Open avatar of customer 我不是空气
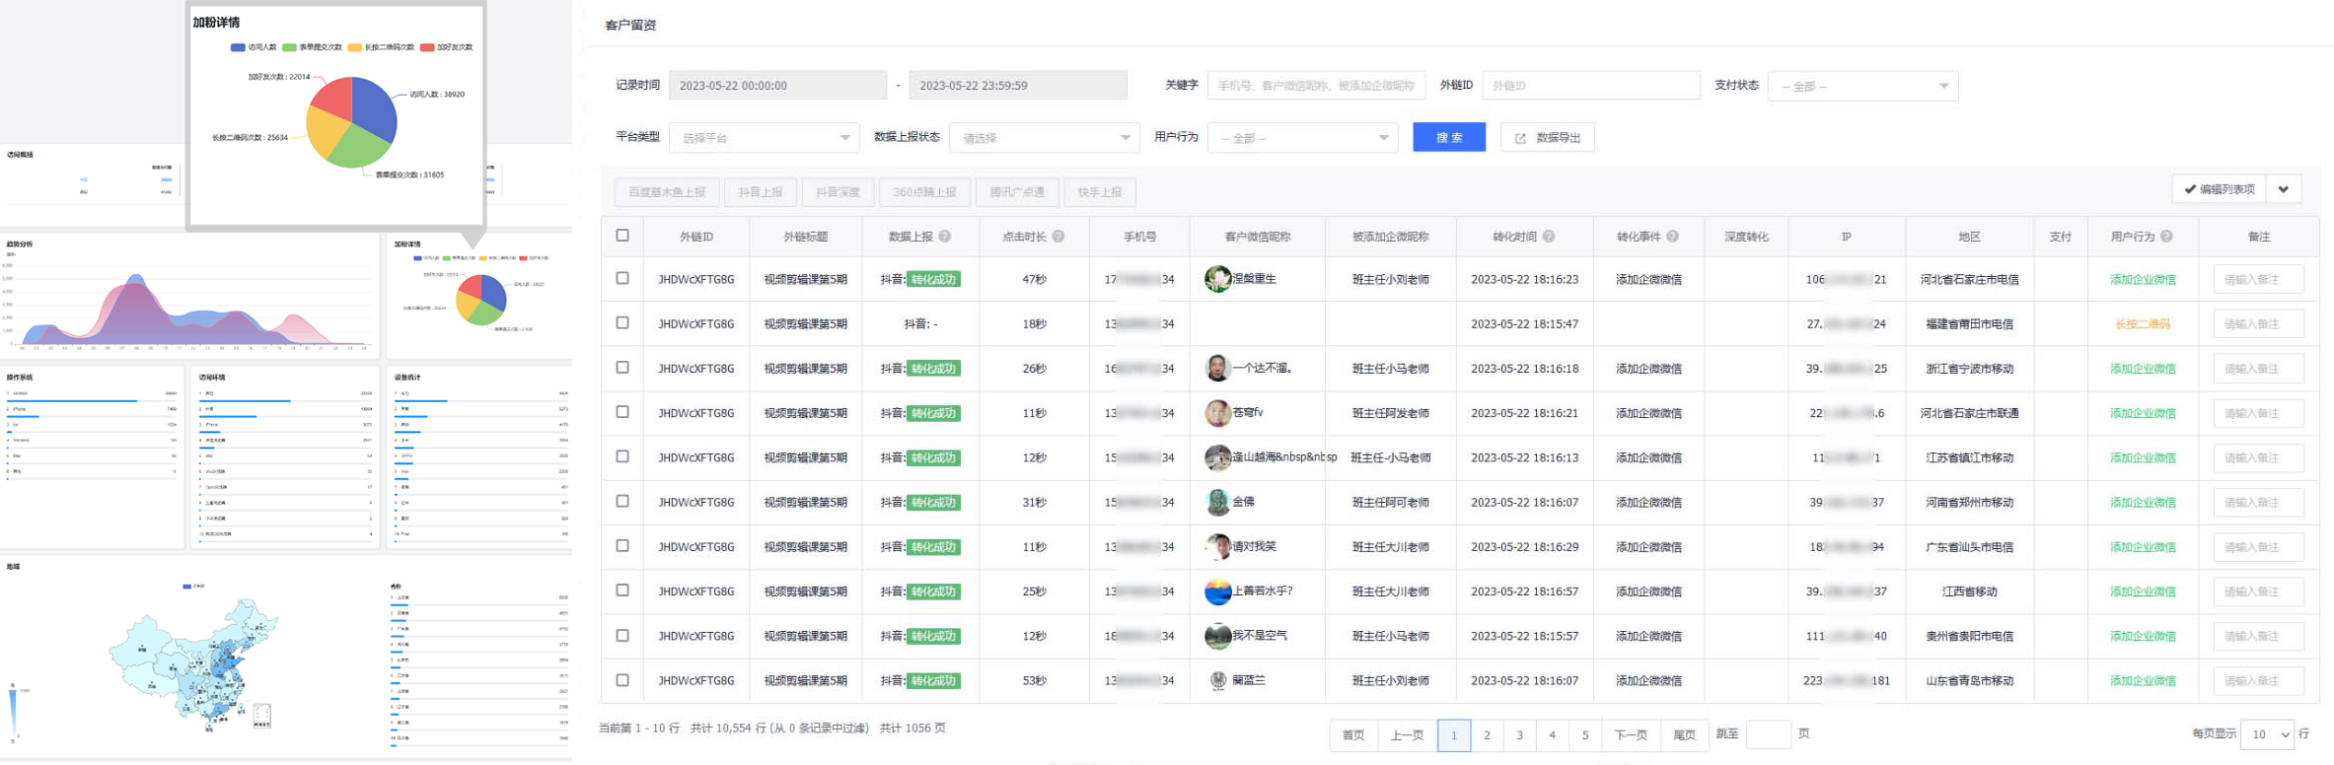The image size is (2334, 765). click(x=1217, y=636)
